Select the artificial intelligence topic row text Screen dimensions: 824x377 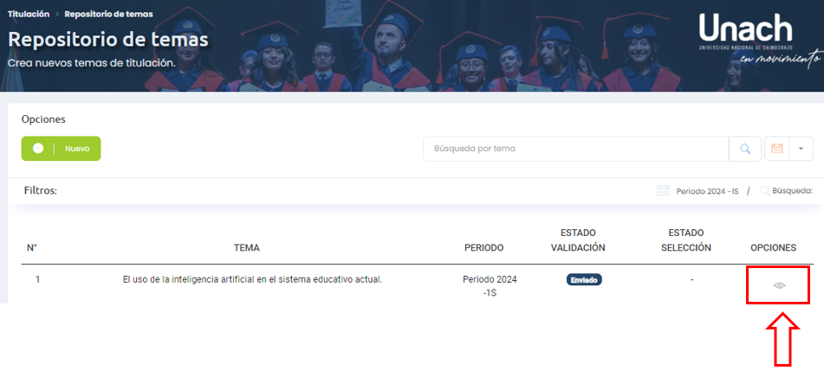click(x=252, y=279)
